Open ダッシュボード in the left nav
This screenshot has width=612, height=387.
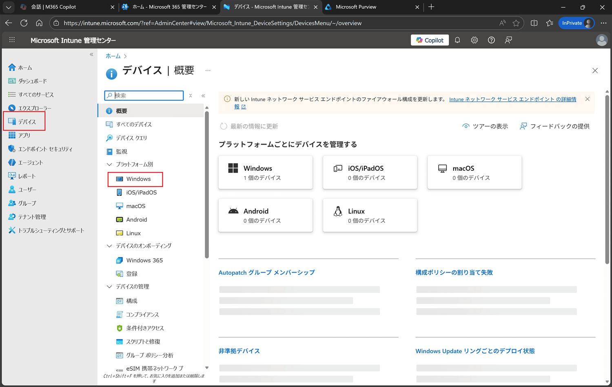coord(27,81)
